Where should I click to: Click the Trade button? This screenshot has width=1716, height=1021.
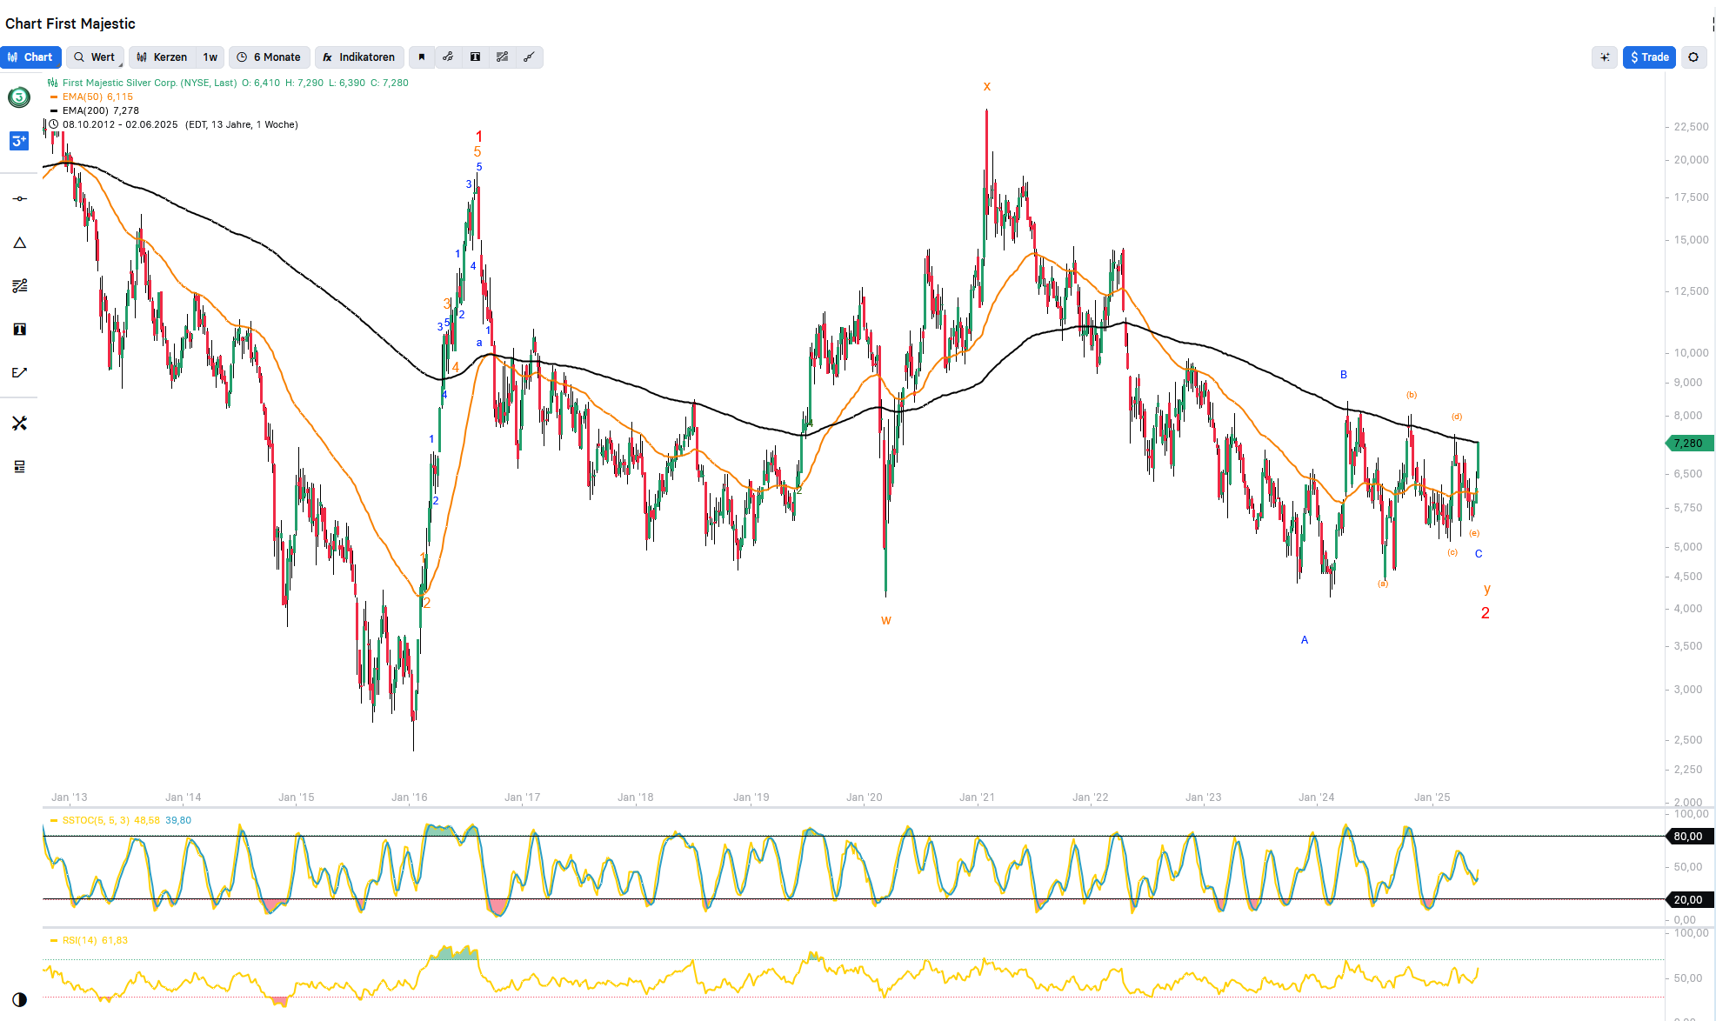tap(1649, 57)
